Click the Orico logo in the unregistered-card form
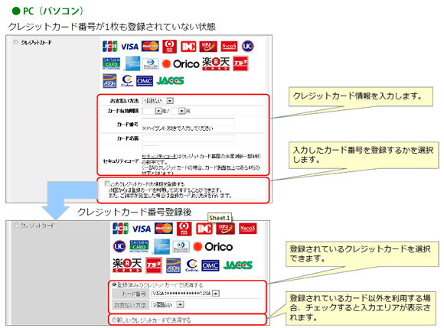Screen dimensions: 444x328 tap(181, 64)
